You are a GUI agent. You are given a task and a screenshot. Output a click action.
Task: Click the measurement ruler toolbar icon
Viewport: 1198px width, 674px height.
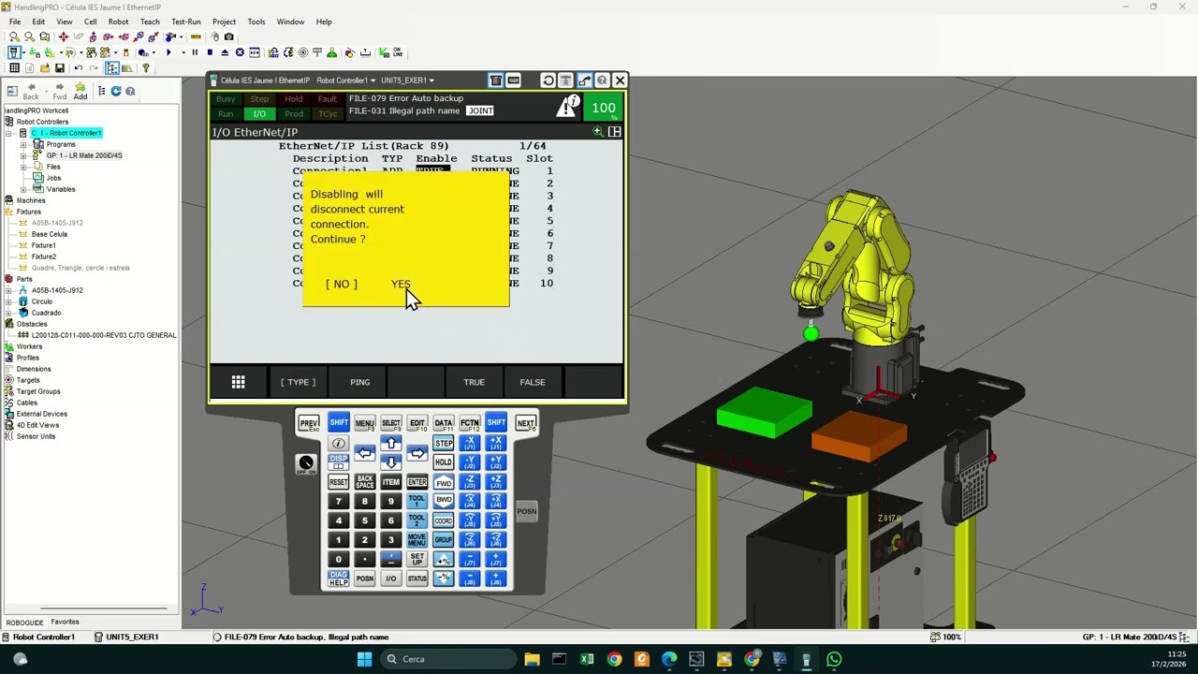point(196,37)
